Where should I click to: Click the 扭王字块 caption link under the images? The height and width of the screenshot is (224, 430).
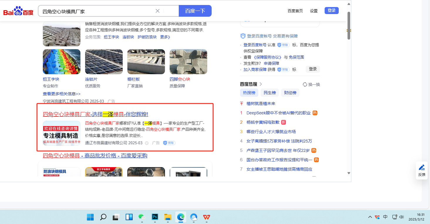pyautogui.click(x=51, y=79)
